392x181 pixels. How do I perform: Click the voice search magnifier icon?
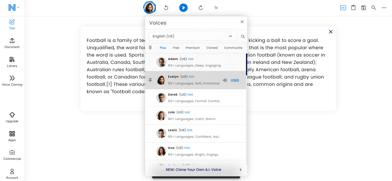coord(243,37)
